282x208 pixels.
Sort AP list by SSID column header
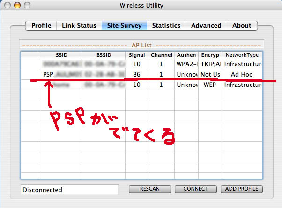coord(61,55)
